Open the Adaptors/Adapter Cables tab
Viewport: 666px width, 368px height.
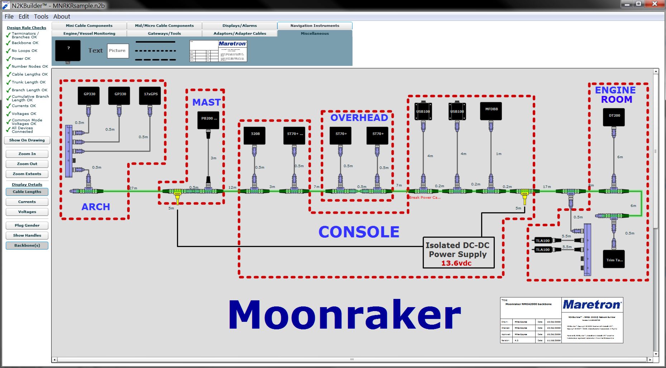(x=240, y=34)
